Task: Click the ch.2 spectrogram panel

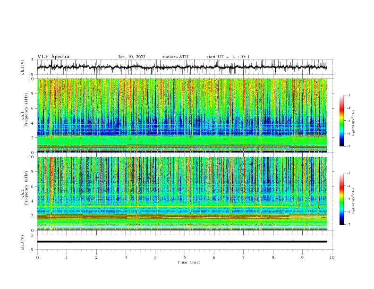Action: pyautogui.click(x=182, y=194)
